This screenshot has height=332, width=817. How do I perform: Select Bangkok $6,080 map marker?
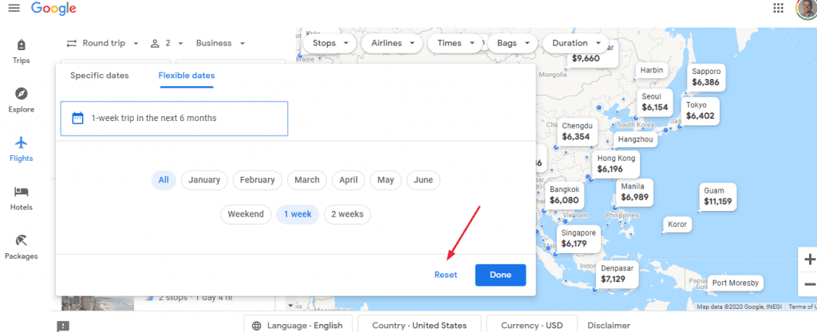coord(564,195)
